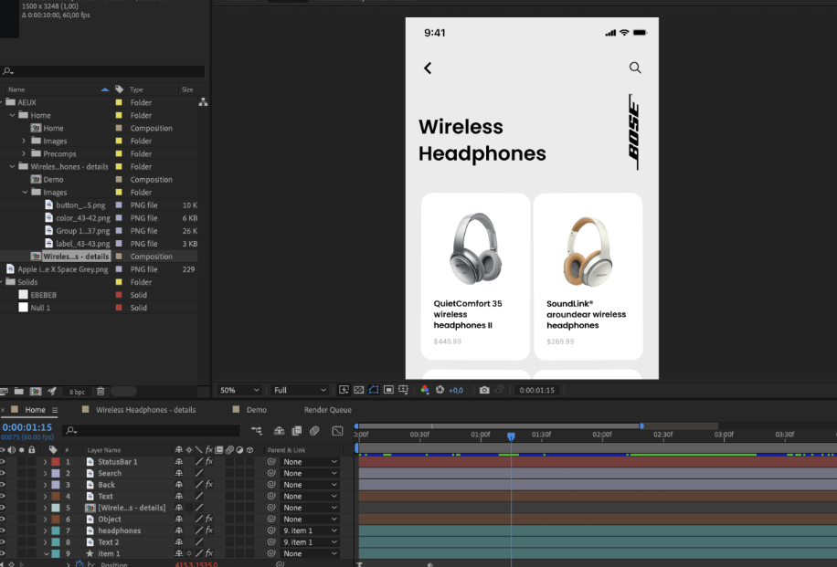Viewport: 837px width, 567px height.
Task: Toggle effects fx switch for Back layer
Action: (x=209, y=484)
